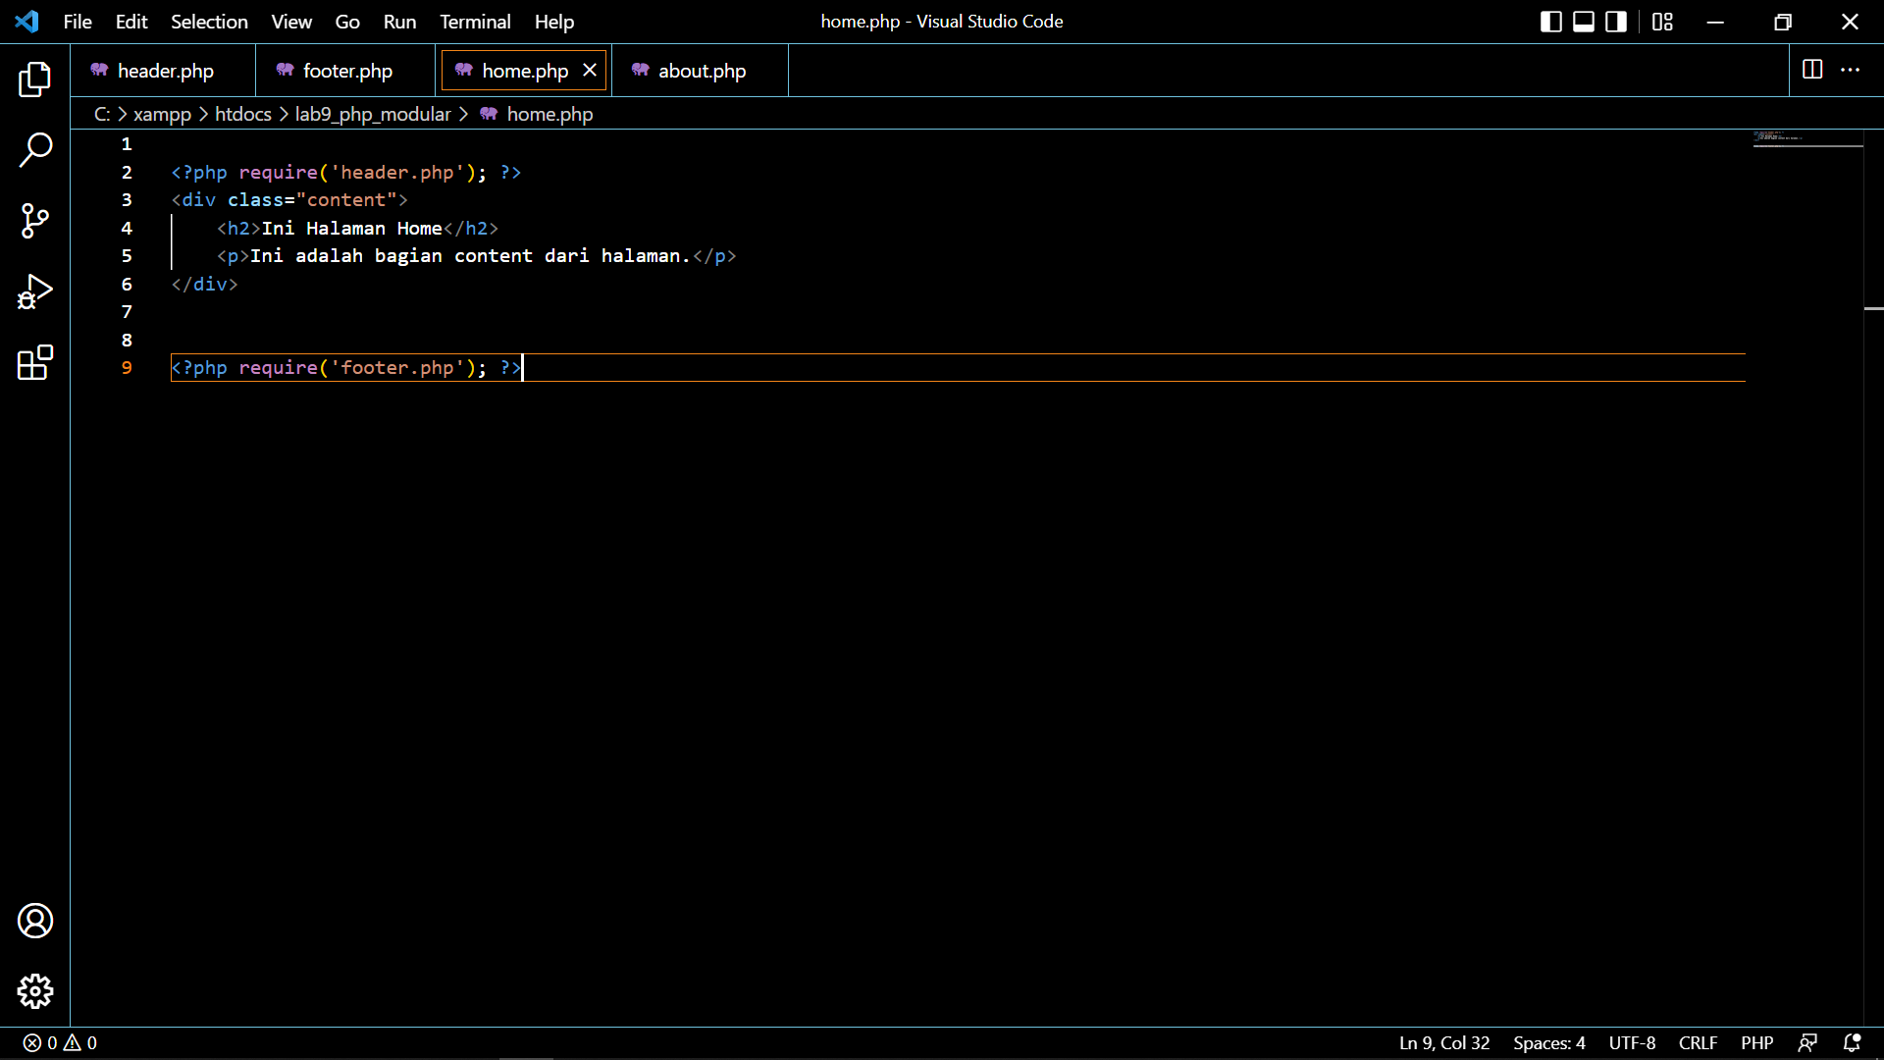Open the Extensions panel

tap(35, 362)
